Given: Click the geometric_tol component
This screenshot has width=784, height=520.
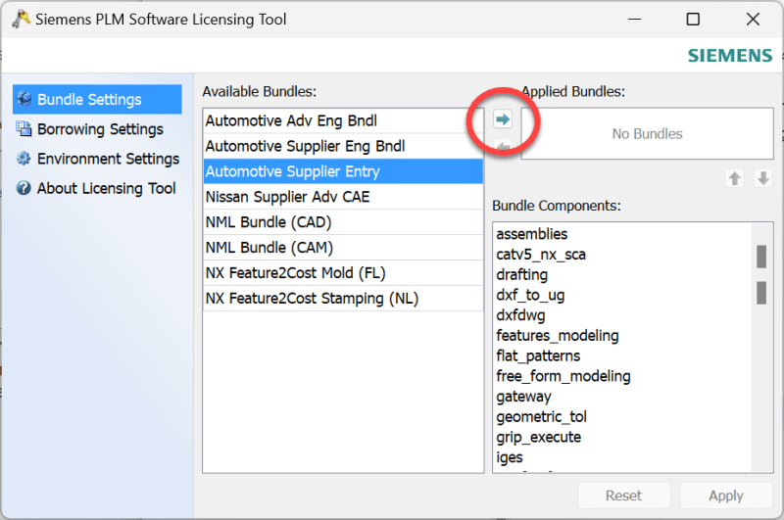Looking at the screenshot, I should coord(541,416).
